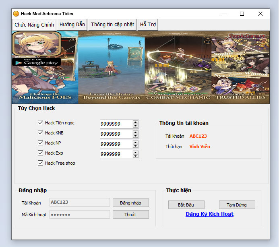Viewport: 279px width, 248px height.
Task: Decrease the Hack Tiên ngọc value with down arrow
Action: pyautogui.click(x=136, y=126)
